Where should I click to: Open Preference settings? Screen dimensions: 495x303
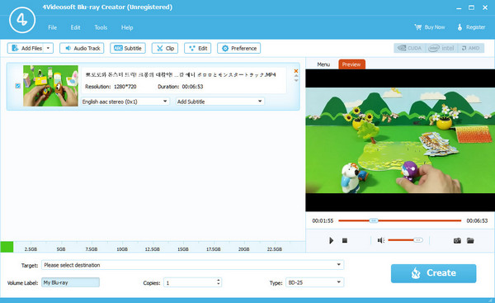tap(239, 49)
